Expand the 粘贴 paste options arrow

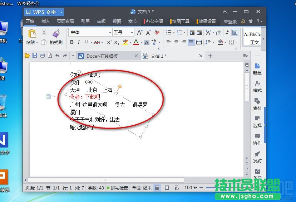coord(37,42)
